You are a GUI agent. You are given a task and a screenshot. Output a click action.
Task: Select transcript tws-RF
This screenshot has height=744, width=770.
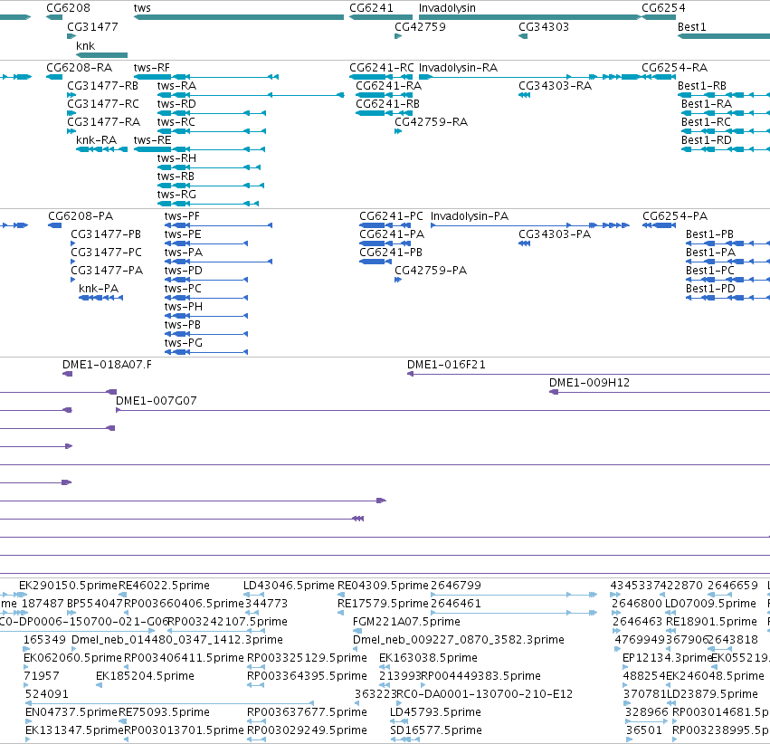pyautogui.click(x=206, y=77)
